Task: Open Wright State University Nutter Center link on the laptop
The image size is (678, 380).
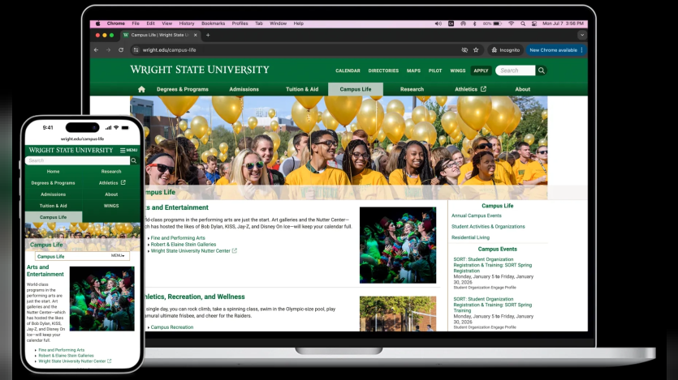Action: pos(190,250)
